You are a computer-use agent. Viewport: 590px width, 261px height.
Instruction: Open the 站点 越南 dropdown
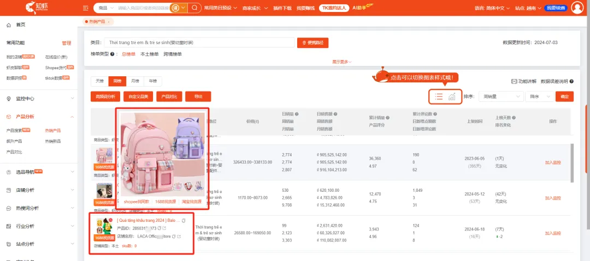pyautogui.click(x=528, y=8)
